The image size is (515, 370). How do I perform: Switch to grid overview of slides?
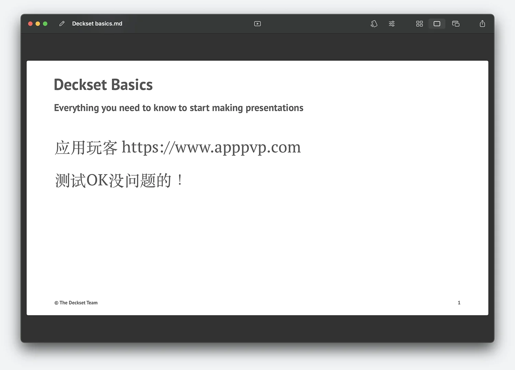(x=420, y=24)
